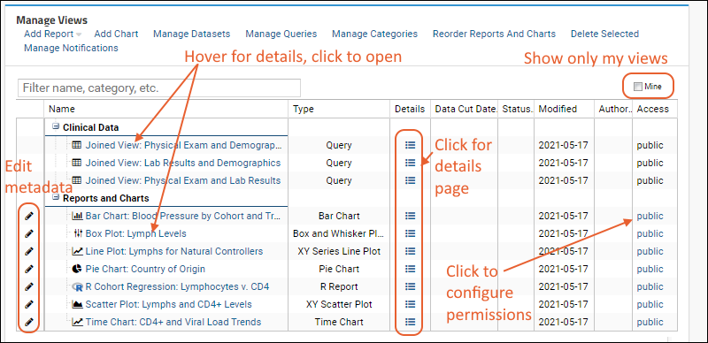Click grid icon of Physical Exam and Lab Results view

pyautogui.click(x=77, y=180)
